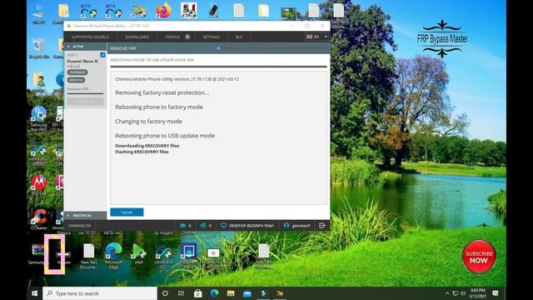This screenshot has width=533, height=300.
Task: Click the Cortana circle in taskbar
Action: coord(165,293)
